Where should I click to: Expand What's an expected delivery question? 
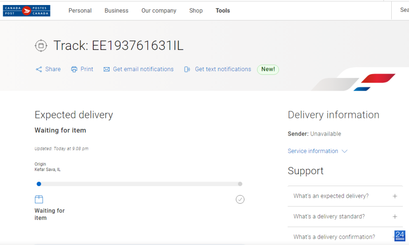click(x=345, y=196)
